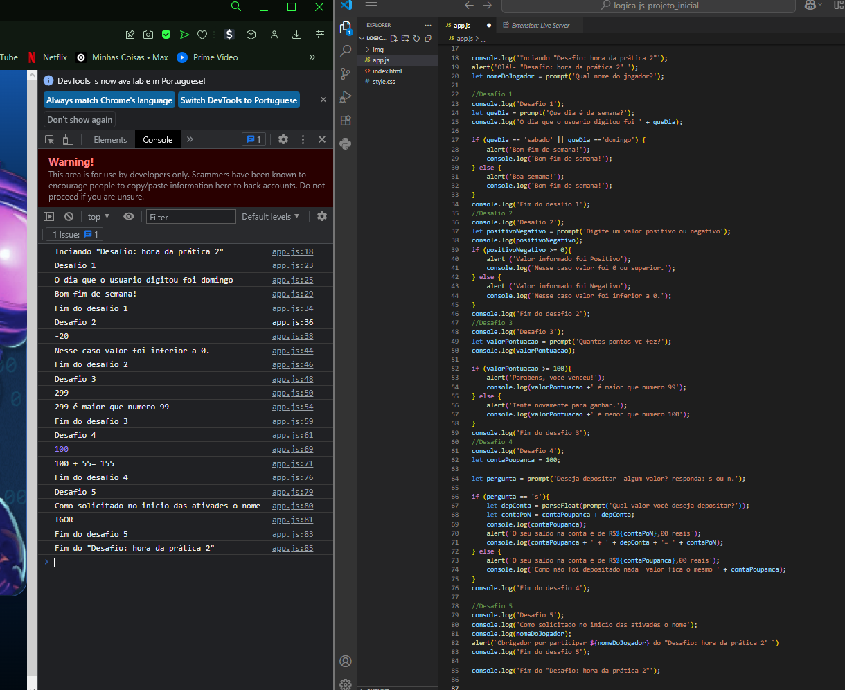The width and height of the screenshot is (845, 690).
Task: Open style.css in the Explorer
Action: pyautogui.click(x=398, y=82)
